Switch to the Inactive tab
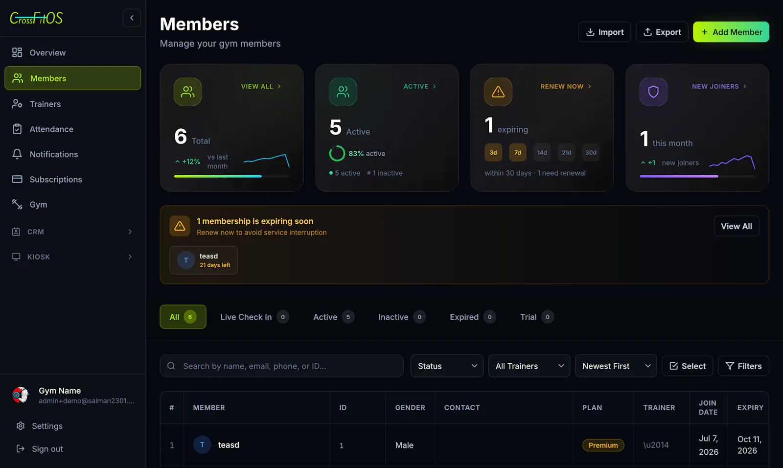This screenshot has width=783, height=468. click(401, 317)
